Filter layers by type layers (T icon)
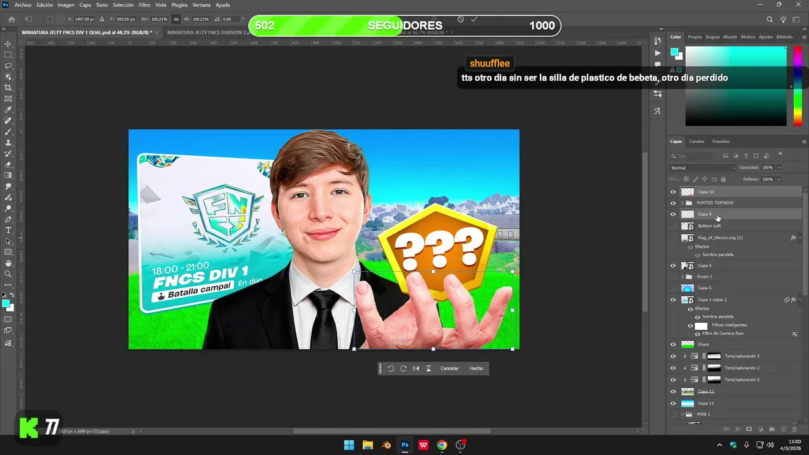Image resolution: width=809 pixels, height=455 pixels. 746,155
